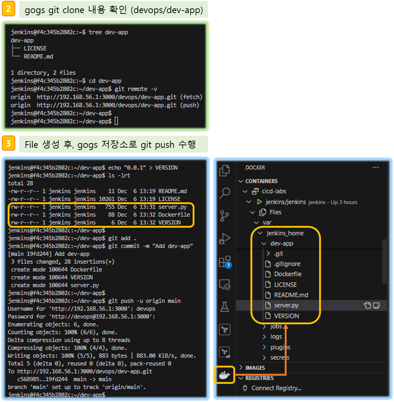Click 'git remote -v' command in top terminal
This screenshot has width=394, height=402.
click(x=136, y=89)
